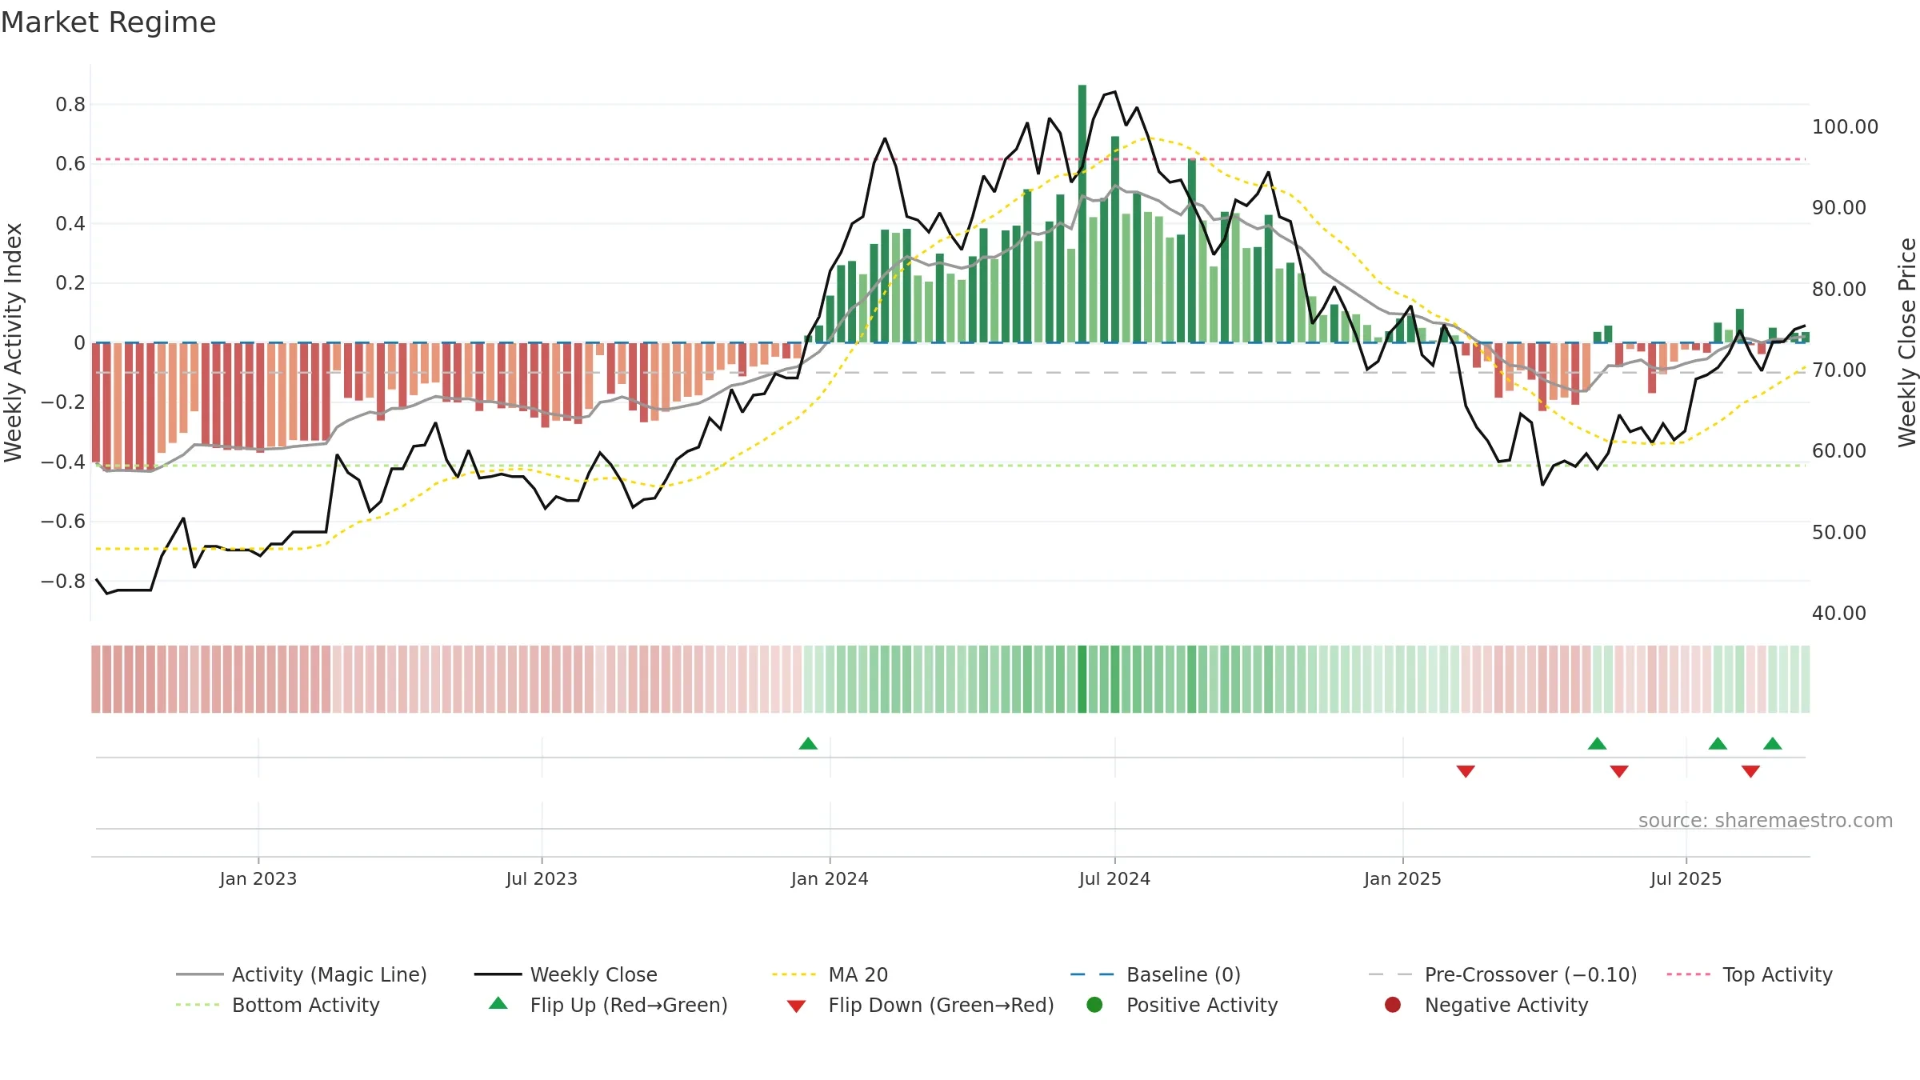The image size is (1920, 1080).
Task: Click the Jul 2023 axis label
Action: [542, 879]
